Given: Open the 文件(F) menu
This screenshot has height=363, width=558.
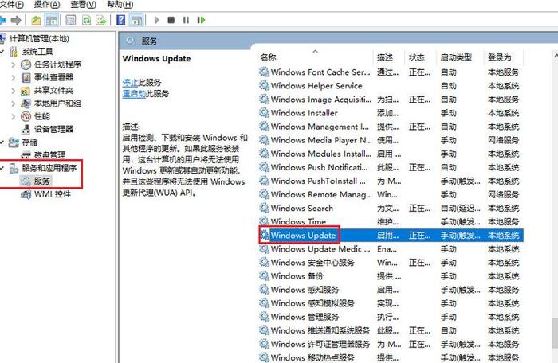Looking at the screenshot, I should tap(12, 5).
